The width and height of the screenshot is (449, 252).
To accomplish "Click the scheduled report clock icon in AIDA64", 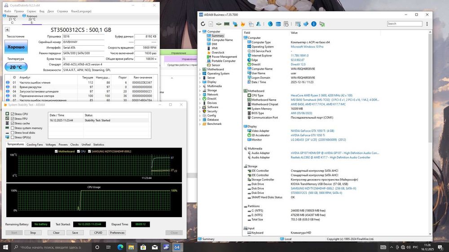I will point(286,24).
